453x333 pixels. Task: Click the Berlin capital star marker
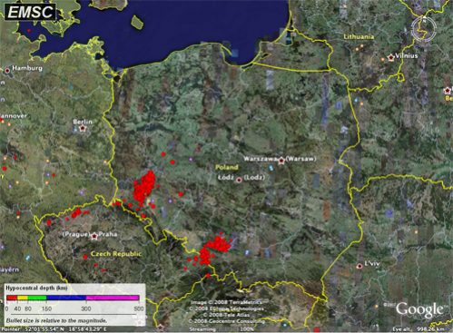(x=82, y=128)
